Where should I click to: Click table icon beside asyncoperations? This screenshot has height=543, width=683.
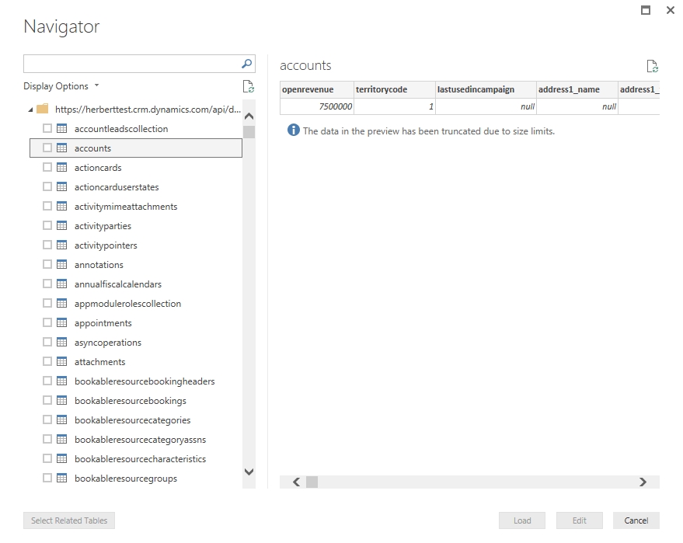point(62,343)
